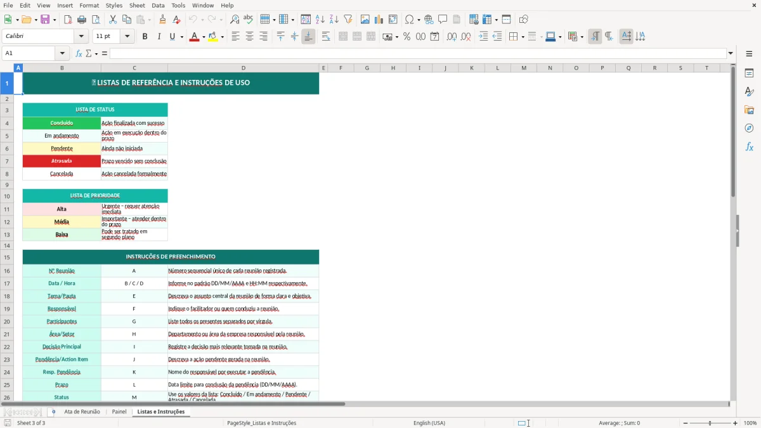The height and width of the screenshot is (428, 761).
Task: Toggle Print Preview mode
Action: pyautogui.click(x=96, y=20)
